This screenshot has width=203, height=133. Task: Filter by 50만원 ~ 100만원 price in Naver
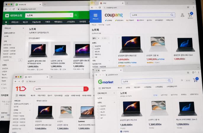[9, 48]
